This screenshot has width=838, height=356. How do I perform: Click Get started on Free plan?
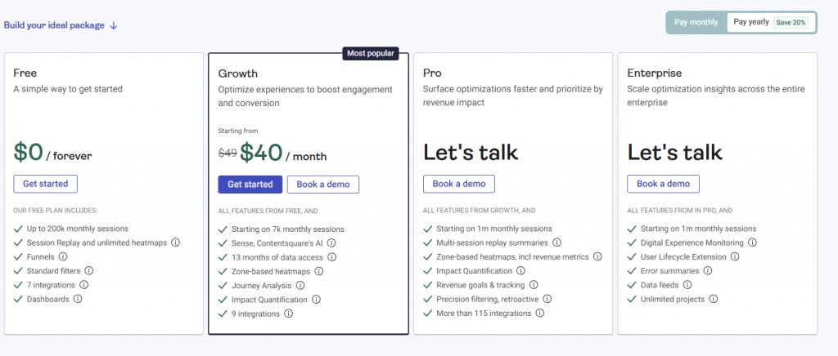[x=46, y=183]
